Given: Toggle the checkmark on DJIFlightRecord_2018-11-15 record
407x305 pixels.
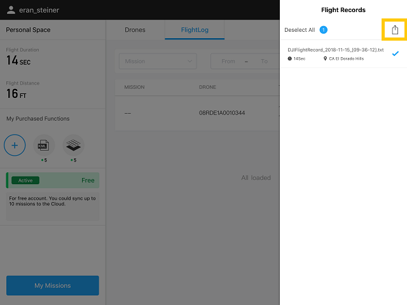Looking at the screenshot, I should coord(396,53).
